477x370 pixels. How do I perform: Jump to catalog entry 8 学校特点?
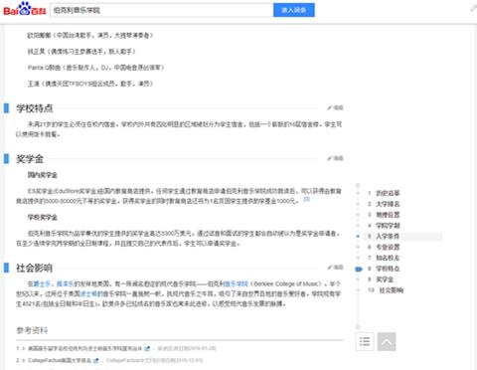(388, 269)
